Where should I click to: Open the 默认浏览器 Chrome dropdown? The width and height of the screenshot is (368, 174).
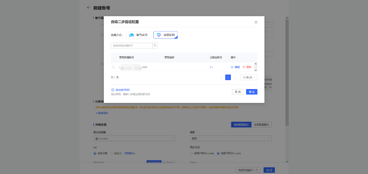click(134, 138)
